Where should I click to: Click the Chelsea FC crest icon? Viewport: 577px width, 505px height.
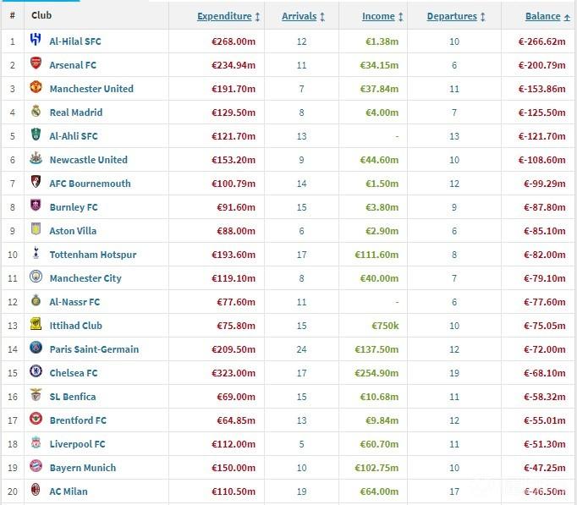36,372
